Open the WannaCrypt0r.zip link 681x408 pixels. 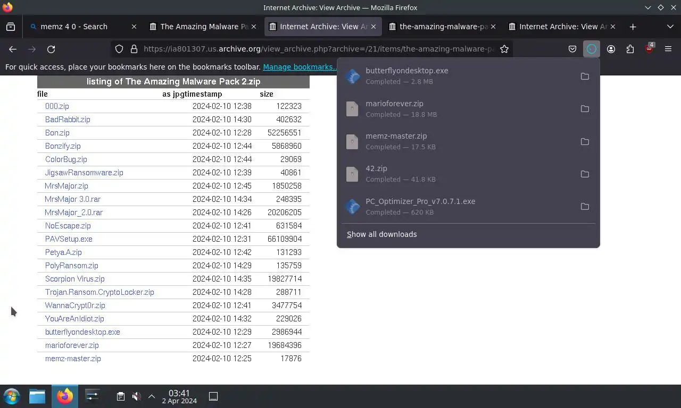[75, 305]
